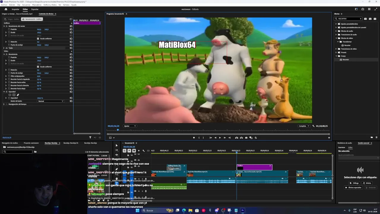Select the Origen - Gráfico clip button
Image resolution: width=380 pixels, height=214 pixels.
coord(12,19)
